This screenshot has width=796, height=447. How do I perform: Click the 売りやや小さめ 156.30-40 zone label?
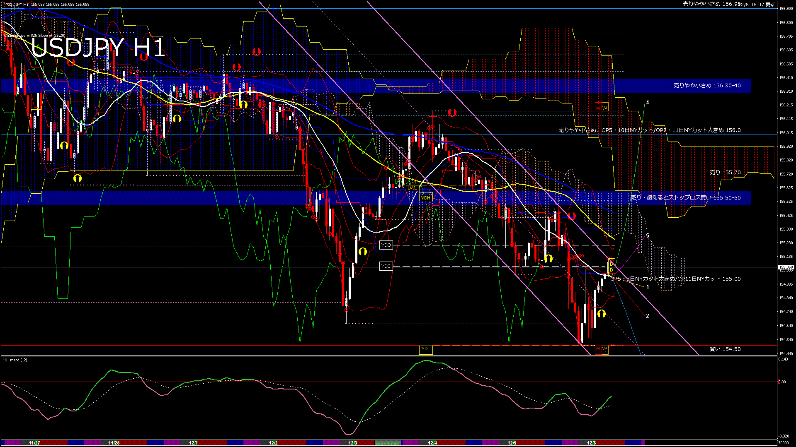pos(707,86)
